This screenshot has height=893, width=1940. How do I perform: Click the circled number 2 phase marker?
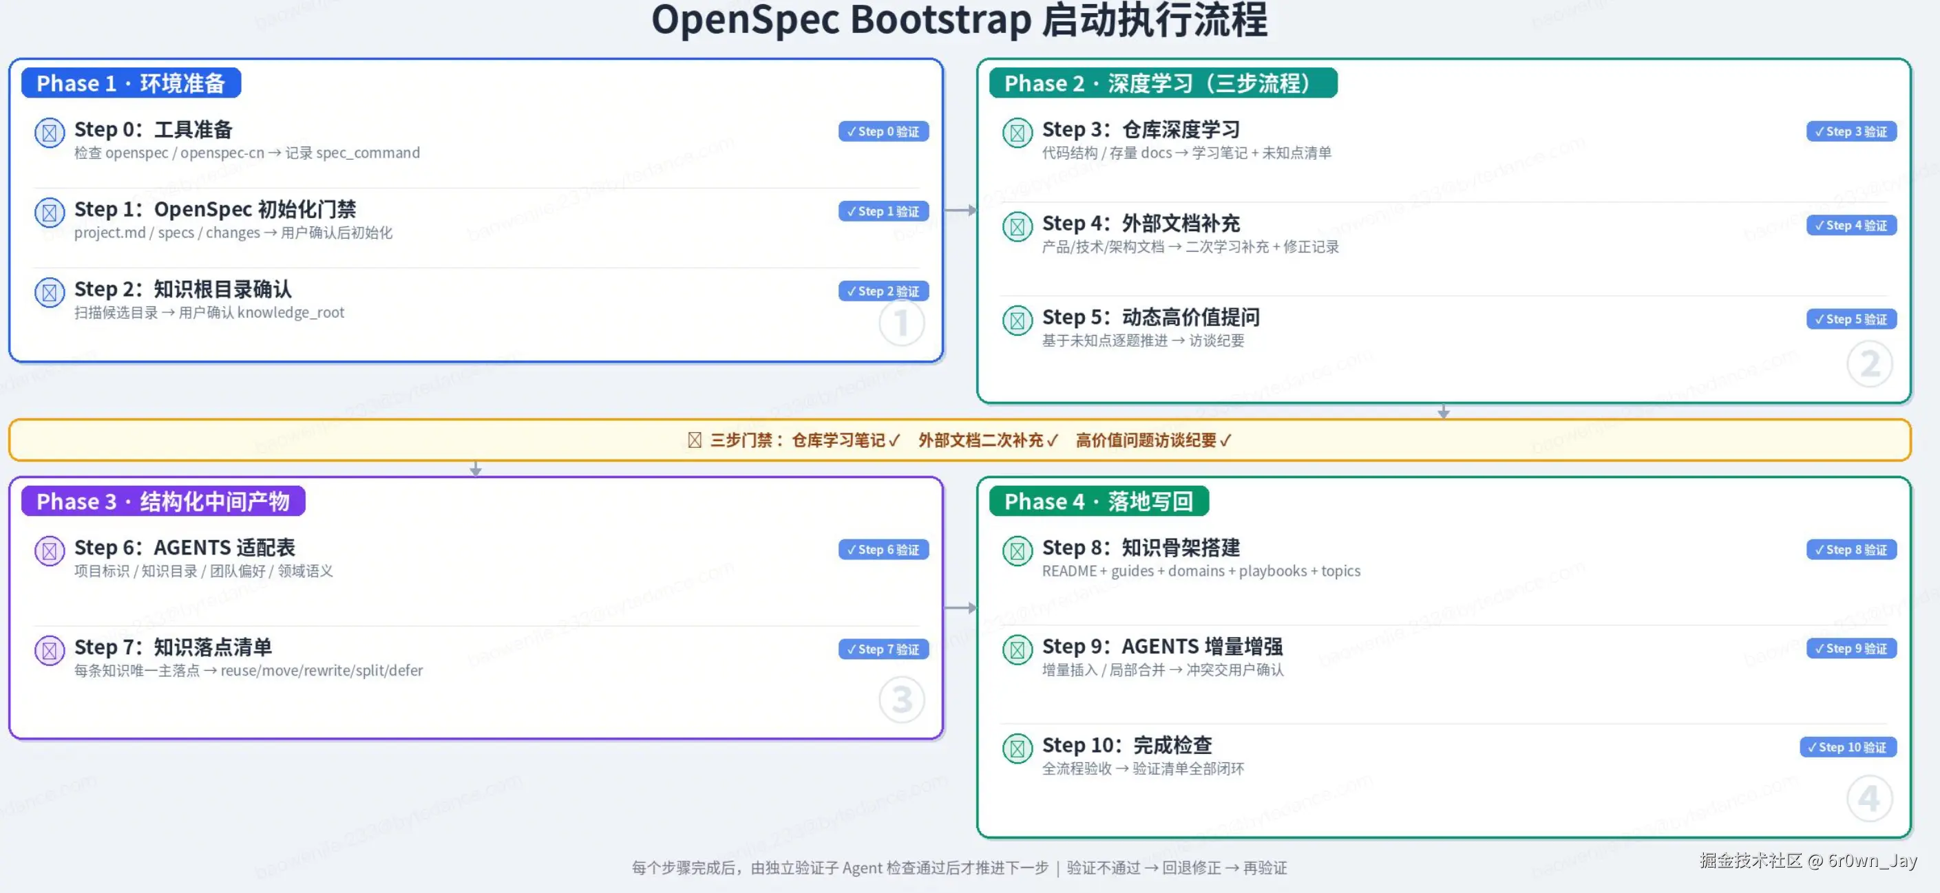pyautogui.click(x=1869, y=364)
